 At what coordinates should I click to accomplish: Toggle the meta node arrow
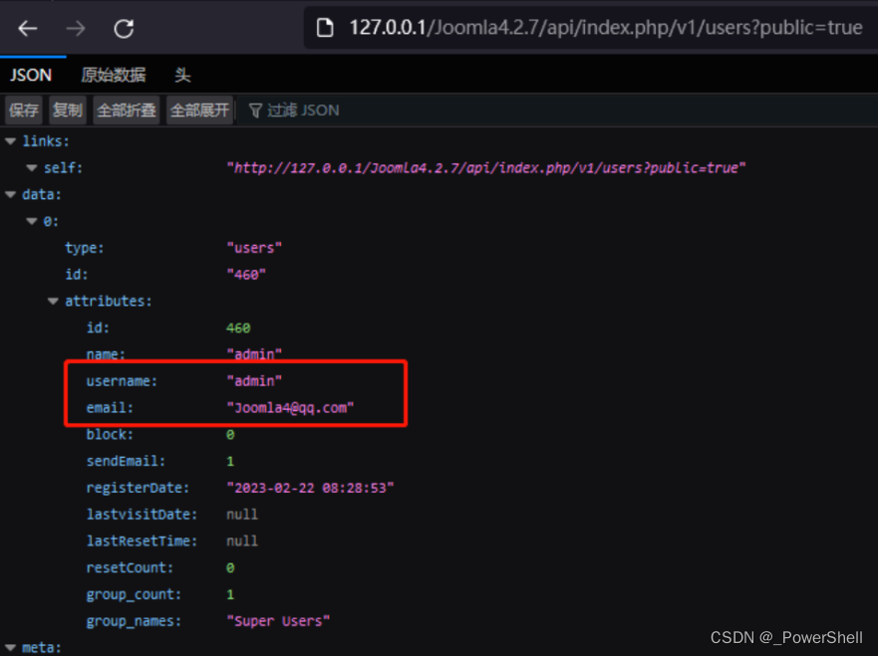tap(10, 648)
